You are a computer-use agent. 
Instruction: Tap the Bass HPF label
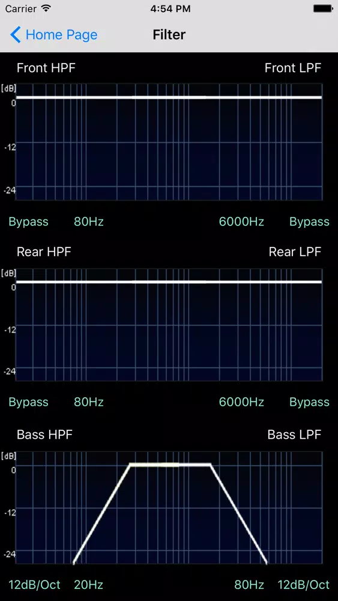coord(45,435)
